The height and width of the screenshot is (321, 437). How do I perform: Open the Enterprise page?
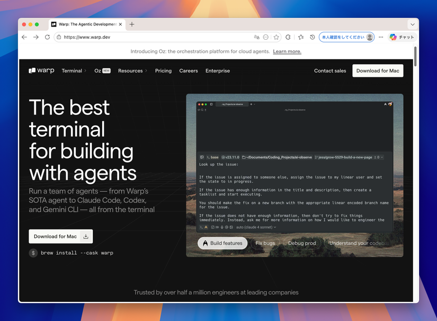[218, 71]
